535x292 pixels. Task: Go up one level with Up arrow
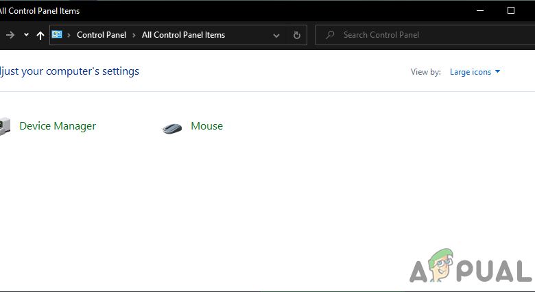[40, 35]
